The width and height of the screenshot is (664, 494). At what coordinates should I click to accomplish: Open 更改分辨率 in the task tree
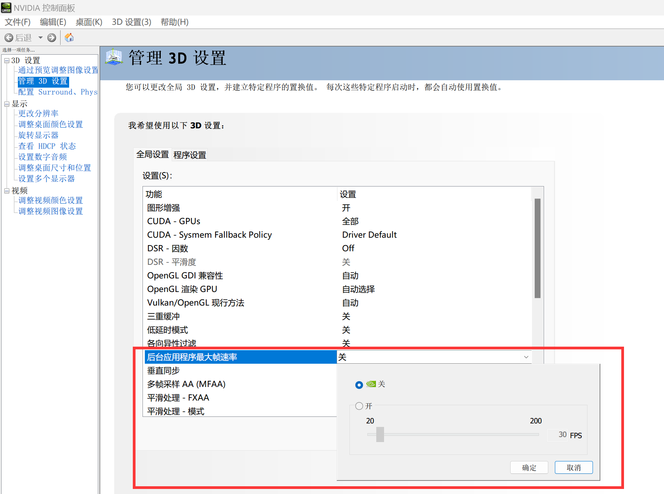38,113
